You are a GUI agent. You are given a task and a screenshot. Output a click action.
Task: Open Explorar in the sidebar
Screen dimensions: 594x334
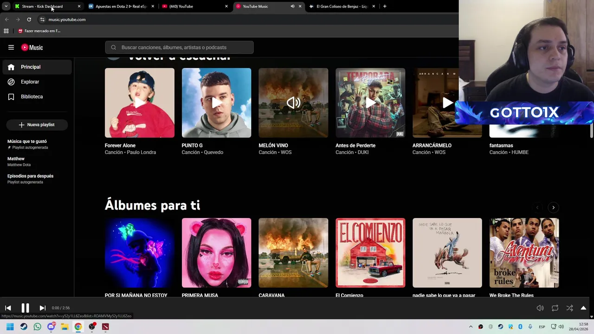pyautogui.click(x=37, y=82)
